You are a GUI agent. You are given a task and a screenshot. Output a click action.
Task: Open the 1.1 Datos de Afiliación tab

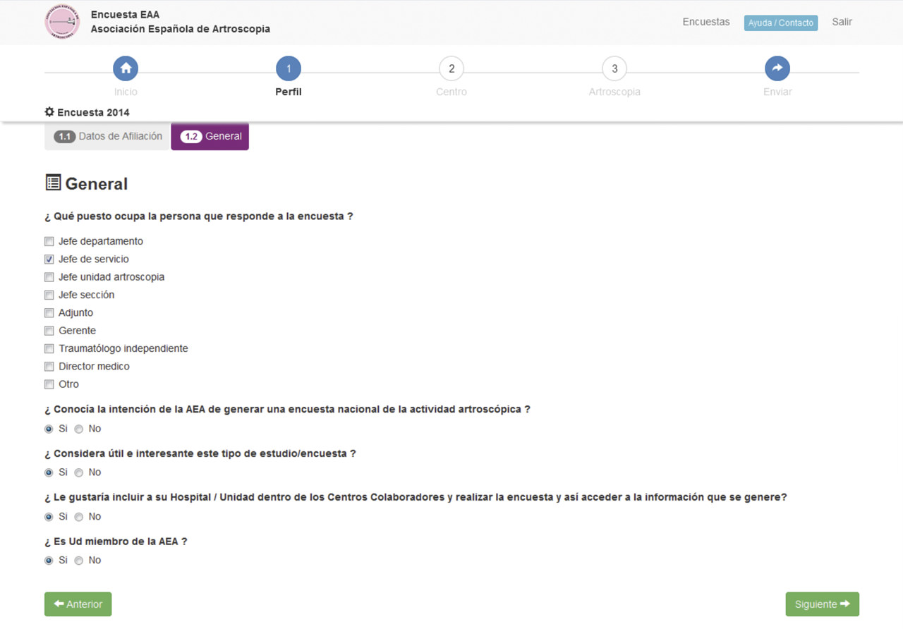point(108,137)
